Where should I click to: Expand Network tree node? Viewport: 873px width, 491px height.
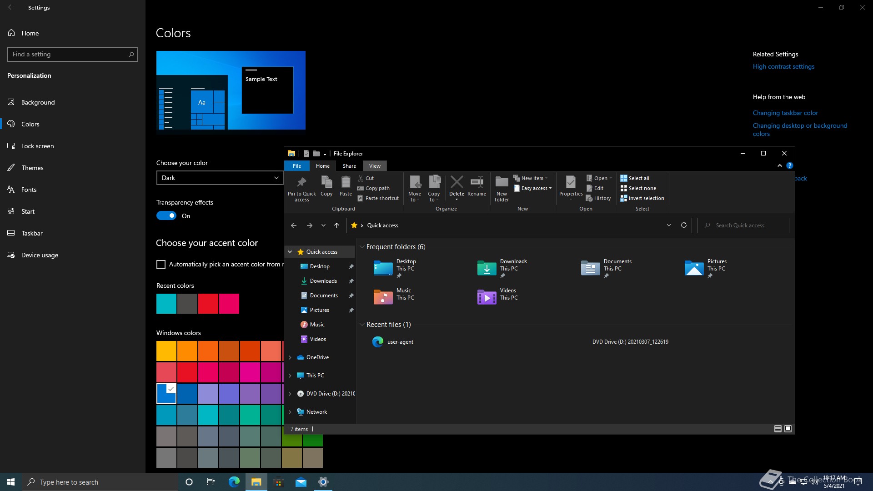(290, 412)
